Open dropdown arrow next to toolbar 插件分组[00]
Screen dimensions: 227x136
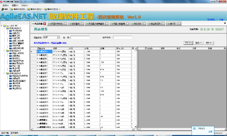click(x=26, y=9)
